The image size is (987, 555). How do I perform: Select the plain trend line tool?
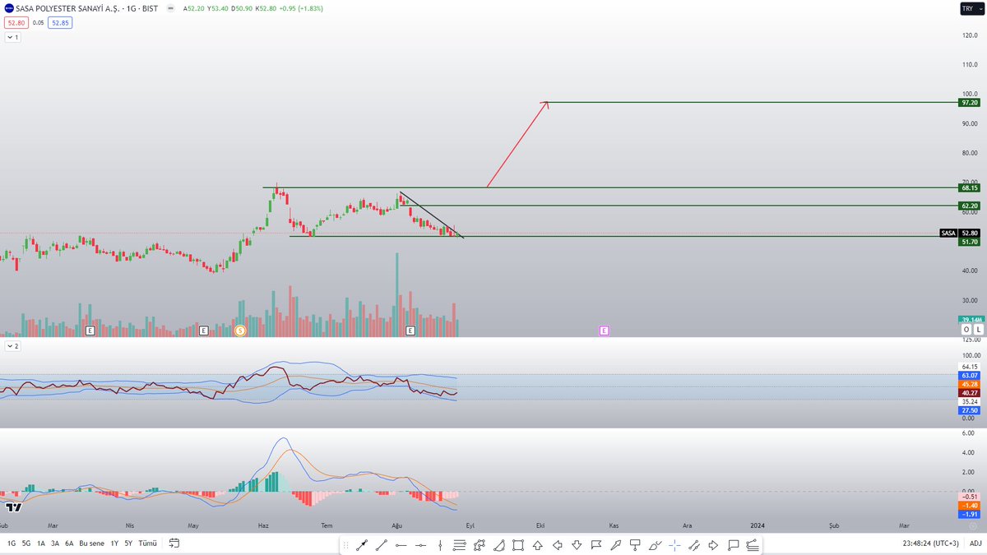tap(382, 544)
